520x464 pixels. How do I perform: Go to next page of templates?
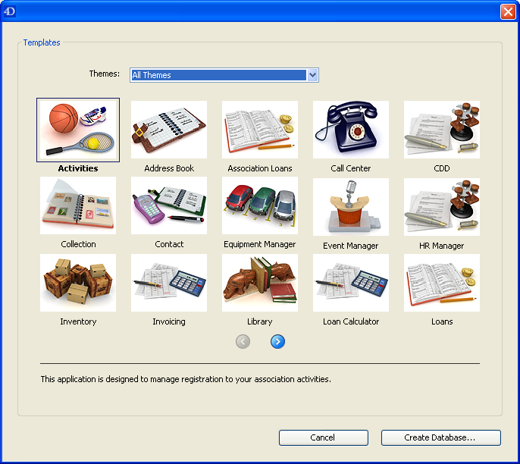pos(277,342)
